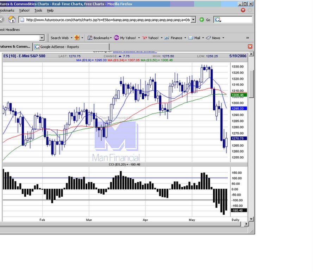The image size is (313, 272).
Task: Click into the Yahoo toolbar search field
Action: coord(20,38)
